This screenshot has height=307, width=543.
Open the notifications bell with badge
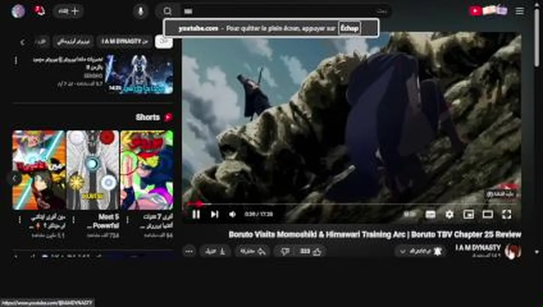[39, 11]
